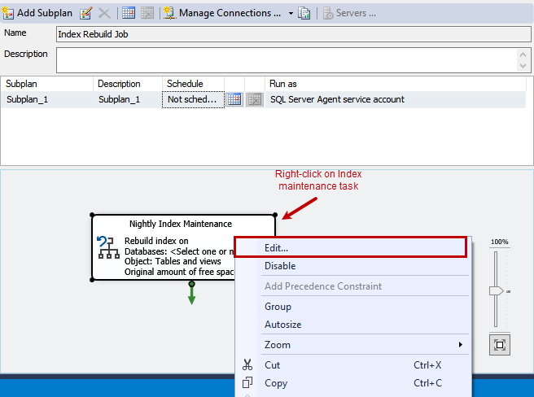Open subplan properties from the toolbar

tap(85, 13)
